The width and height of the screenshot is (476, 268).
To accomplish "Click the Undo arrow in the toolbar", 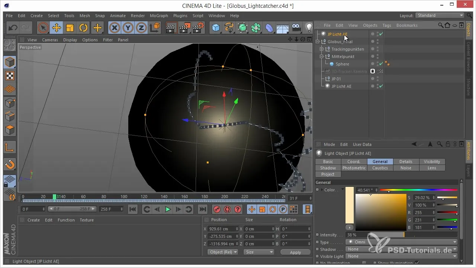I will click(x=13, y=28).
